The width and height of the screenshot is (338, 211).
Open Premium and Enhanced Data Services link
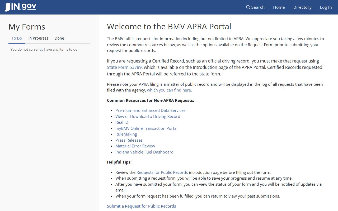[151, 111]
